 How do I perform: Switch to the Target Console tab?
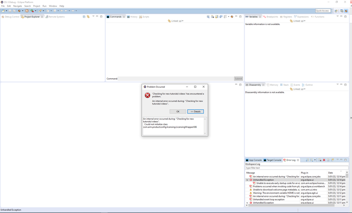(x=272, y=160)
